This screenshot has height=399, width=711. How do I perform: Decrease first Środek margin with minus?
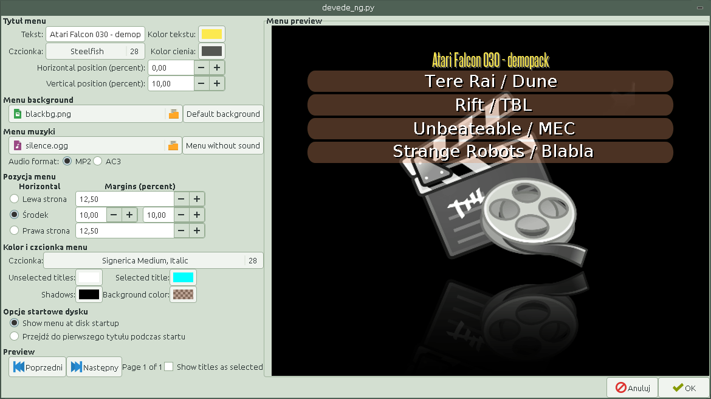(114, 215)
